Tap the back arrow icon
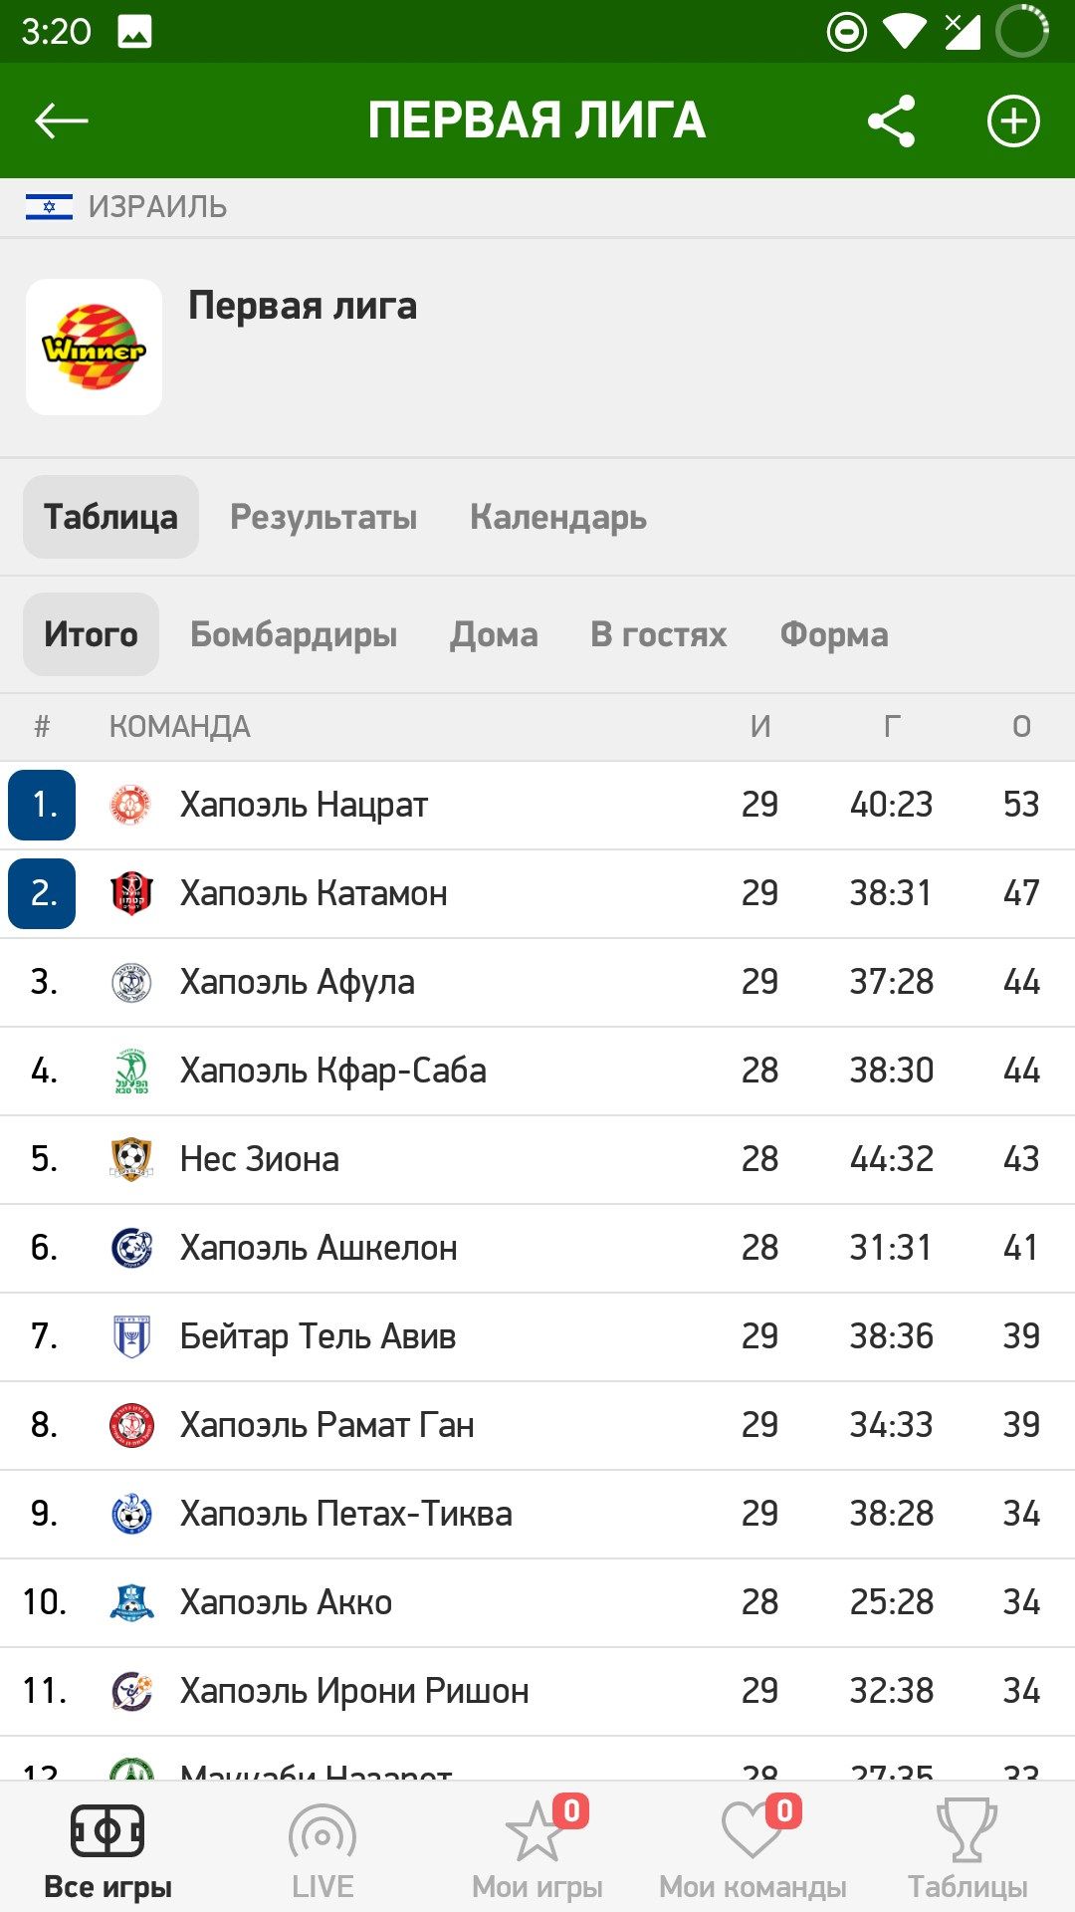The image size is (1075, 1912). 62,121
